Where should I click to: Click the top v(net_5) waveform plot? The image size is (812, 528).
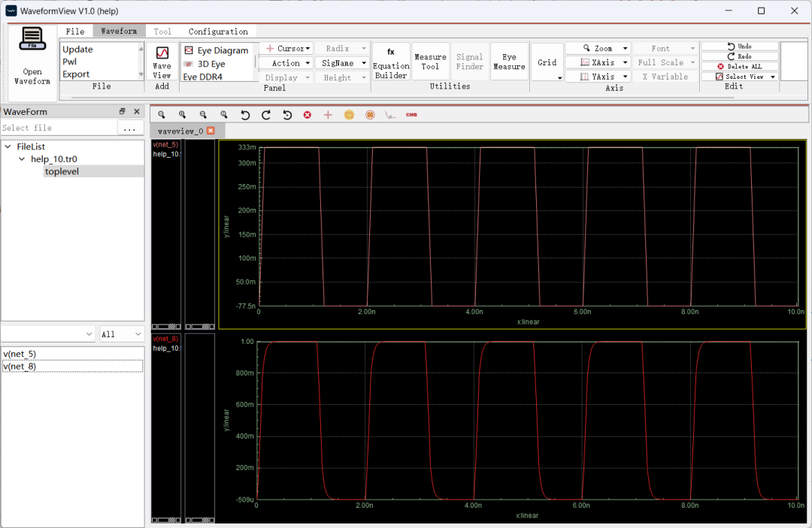pos(529,227)
